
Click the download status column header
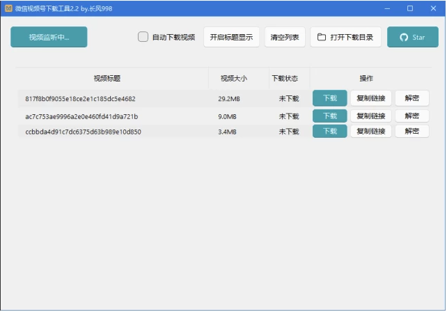(284, 79)
